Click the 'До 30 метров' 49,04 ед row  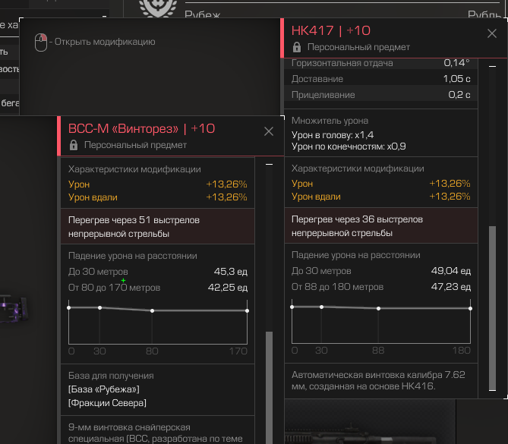(x=381, y=271)
